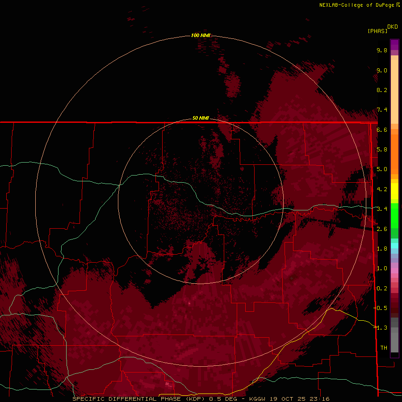Image resolution: width=402 pixels, height=402 pixels.
Task: Click the 0.2 legend value
Action: pos(382,289)
